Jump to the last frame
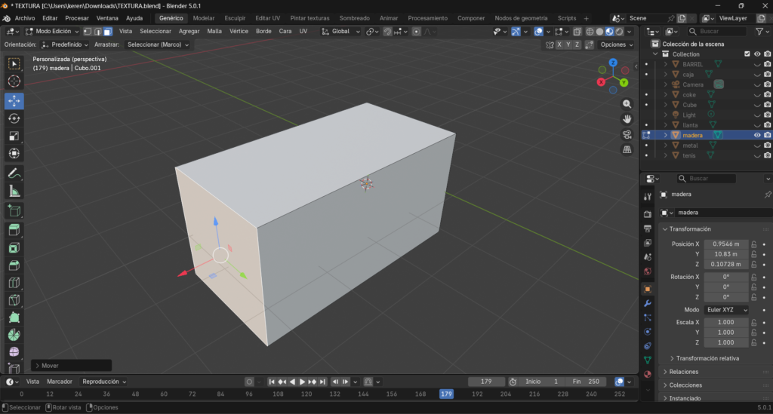The image size is (773, 414). (322, 382)
